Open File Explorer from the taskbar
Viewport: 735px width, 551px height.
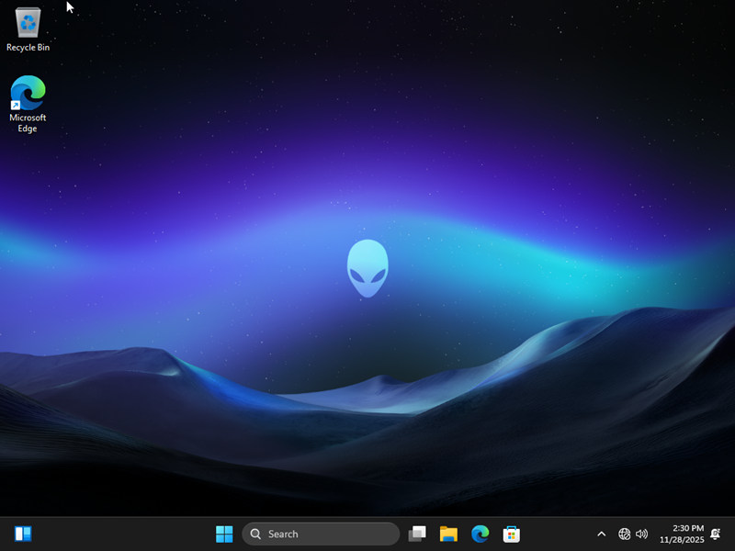coord(449,534)
